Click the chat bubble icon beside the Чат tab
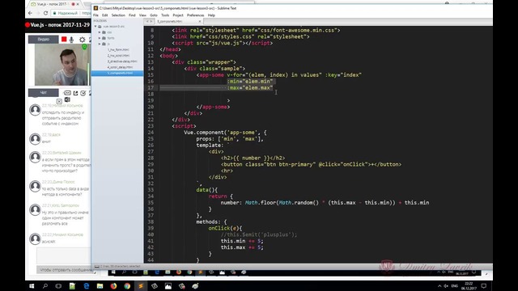Viewport: 518px width, 291px height. pyautogui.click(x=67, y=93)
